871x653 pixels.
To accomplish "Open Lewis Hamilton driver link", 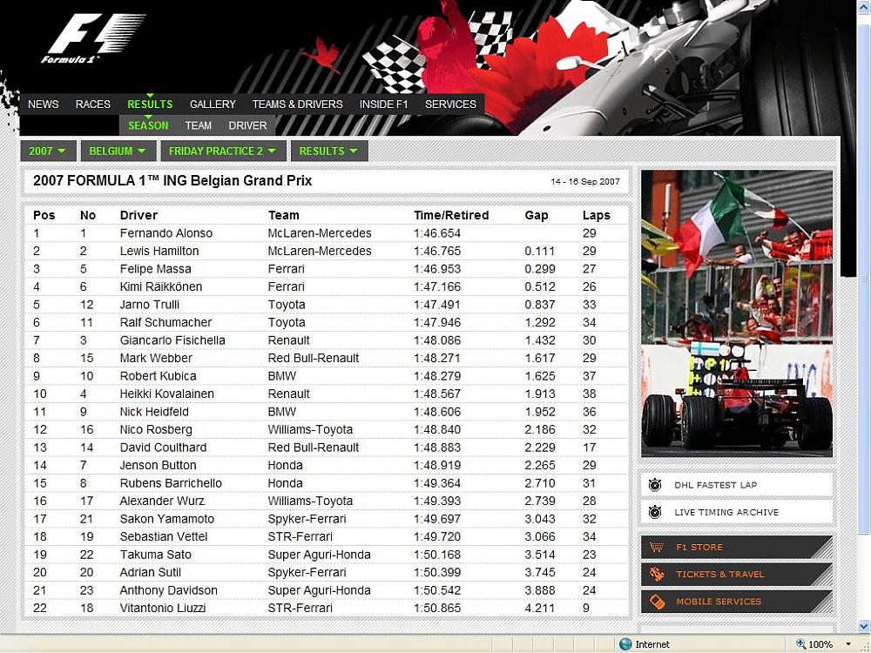I will tap(159, 251).
